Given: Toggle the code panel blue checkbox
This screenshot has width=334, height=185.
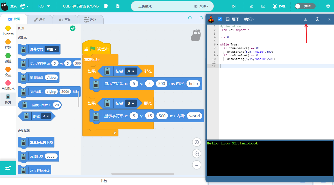Looking at the screenshot, I should click(220, 19).
